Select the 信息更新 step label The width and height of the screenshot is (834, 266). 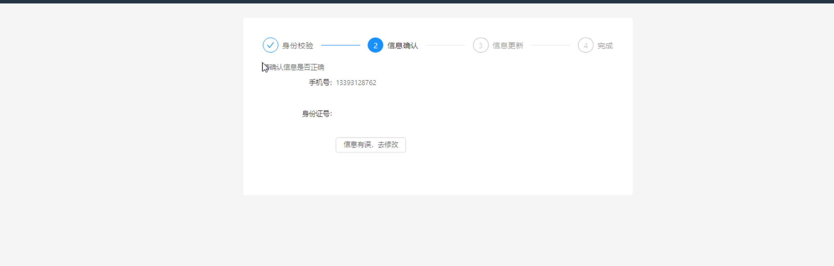coord(508,46)
